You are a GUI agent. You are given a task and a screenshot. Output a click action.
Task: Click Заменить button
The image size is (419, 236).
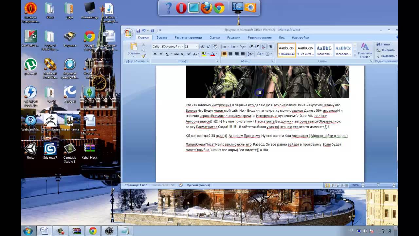[x=385, y=50]
